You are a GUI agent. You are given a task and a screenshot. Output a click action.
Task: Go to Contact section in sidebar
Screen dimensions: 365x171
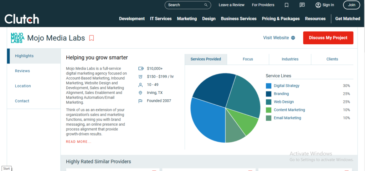pos(34,101)
